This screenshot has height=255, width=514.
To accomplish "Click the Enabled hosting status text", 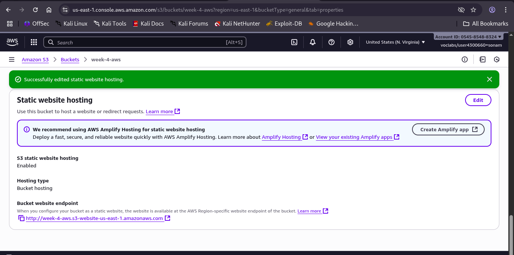I will pyautogui.click(x=27, y=165).
